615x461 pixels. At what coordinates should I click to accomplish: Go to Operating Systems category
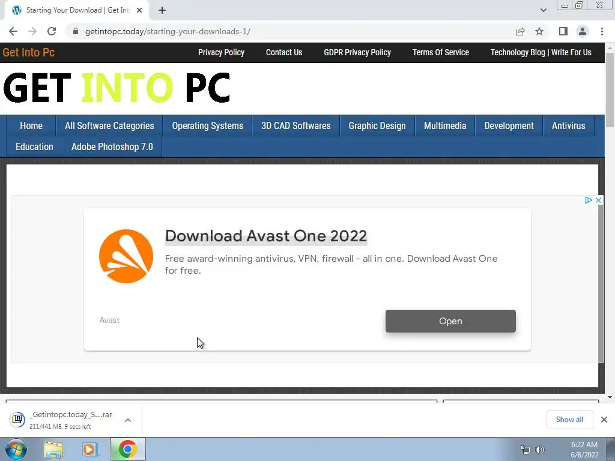207,126
